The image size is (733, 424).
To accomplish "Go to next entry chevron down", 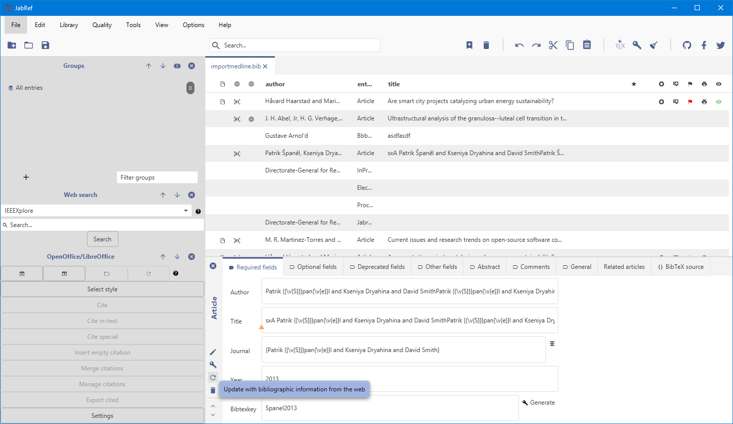I will (213, 415).
